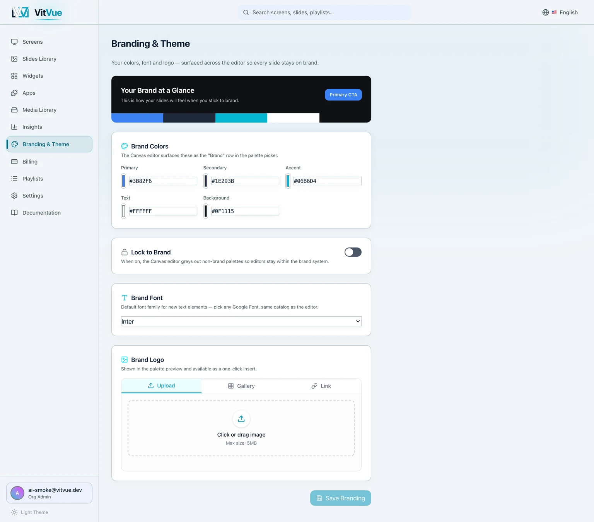Click the Slides Library image icon

coord(14,59)
